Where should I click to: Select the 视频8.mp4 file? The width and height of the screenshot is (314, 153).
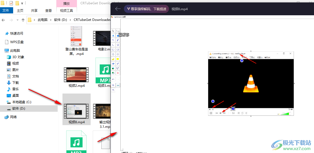tap(76, 109)
